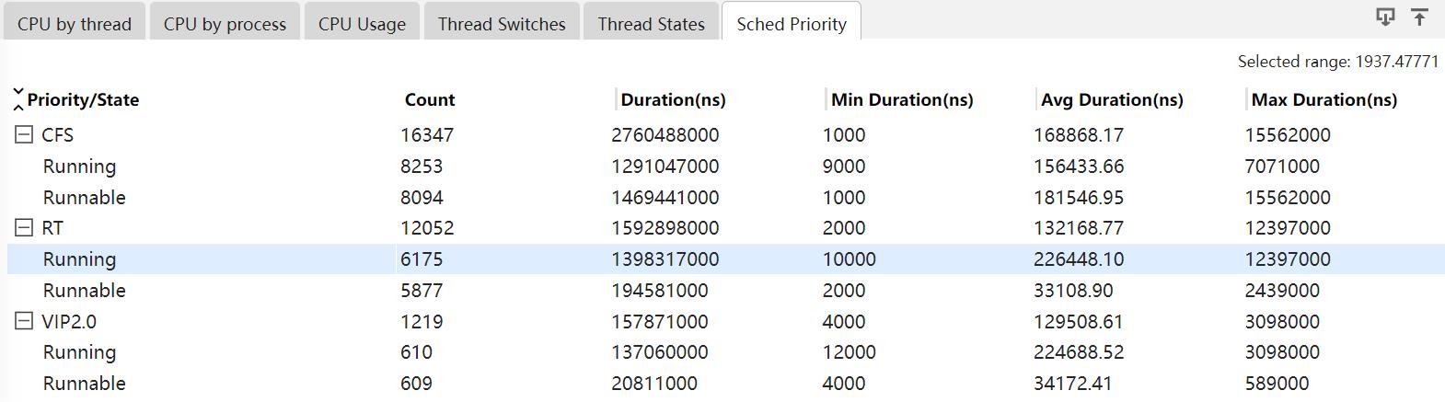
Task: Switch to the CPU by thread tab
Action: tap(75, 24)
